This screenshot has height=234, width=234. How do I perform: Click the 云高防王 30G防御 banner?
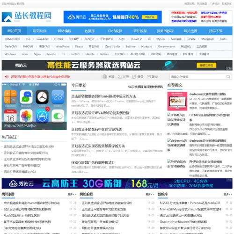tap(117, 183)
